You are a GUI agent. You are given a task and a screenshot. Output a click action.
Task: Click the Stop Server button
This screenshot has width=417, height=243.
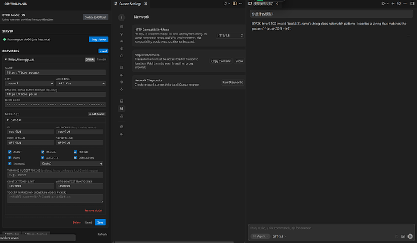(99, 40)
